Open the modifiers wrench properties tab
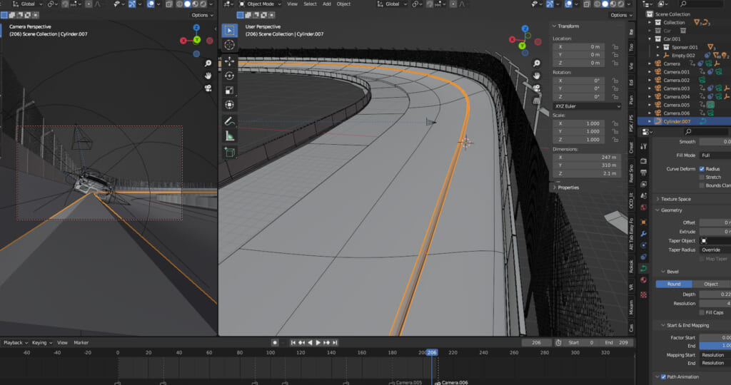731x385 pixels. coord(643,233)
